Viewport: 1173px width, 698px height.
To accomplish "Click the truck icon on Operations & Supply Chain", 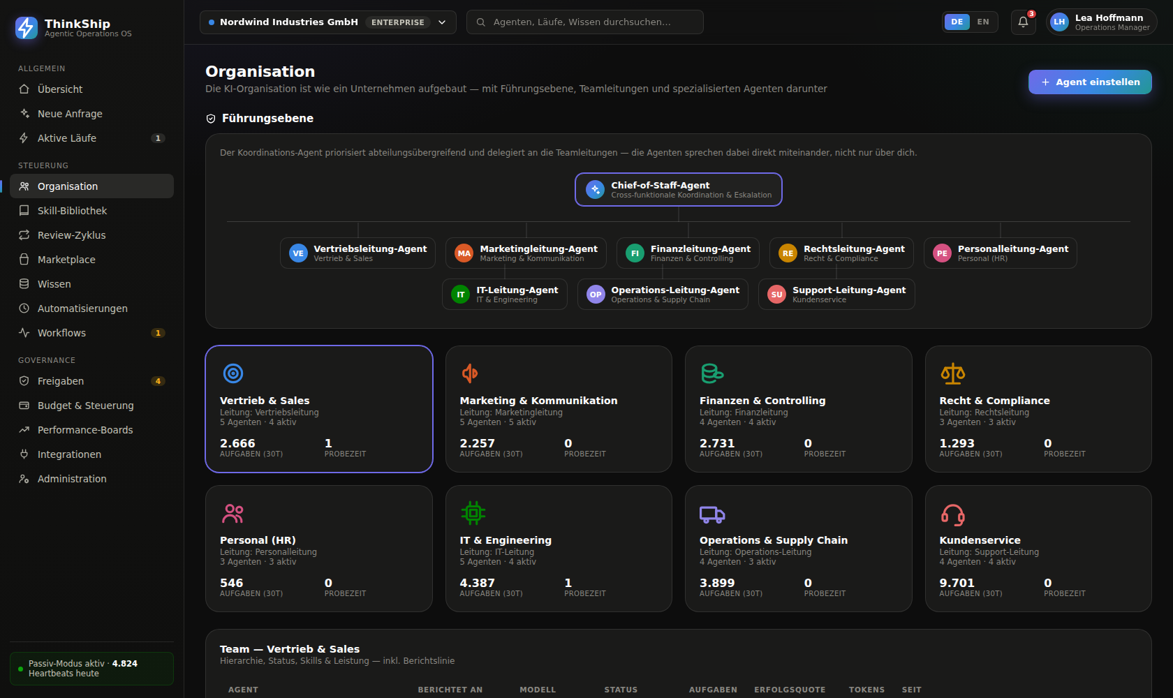I will 712,514.
